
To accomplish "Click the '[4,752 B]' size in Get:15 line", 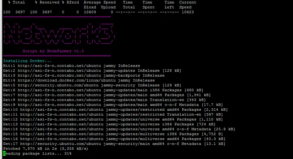I will (212, 134).
